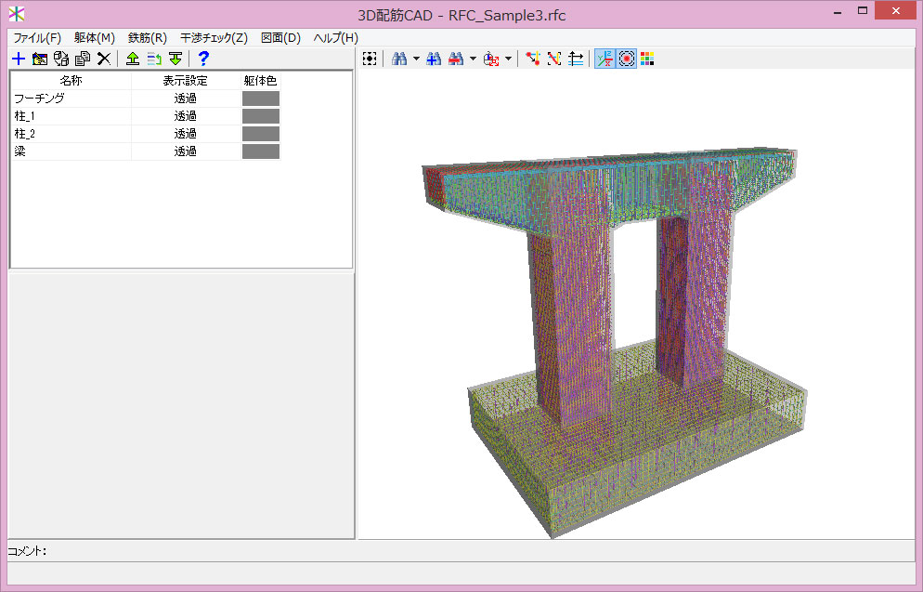The width and height of the screenshot is (923, 592).
Task: Open dropdown arrow beside red-minus binoculars icon
Action: pyautogui.click(x=473, y=59)
